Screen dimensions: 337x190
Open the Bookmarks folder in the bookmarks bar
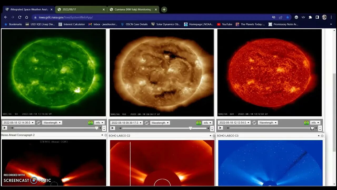point(13,24)
